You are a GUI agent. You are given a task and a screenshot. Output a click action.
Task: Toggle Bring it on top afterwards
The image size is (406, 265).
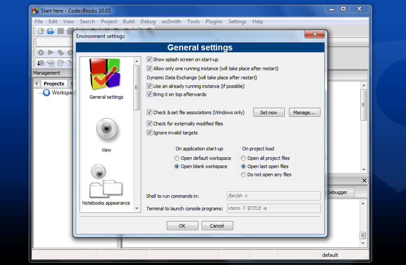149,94
